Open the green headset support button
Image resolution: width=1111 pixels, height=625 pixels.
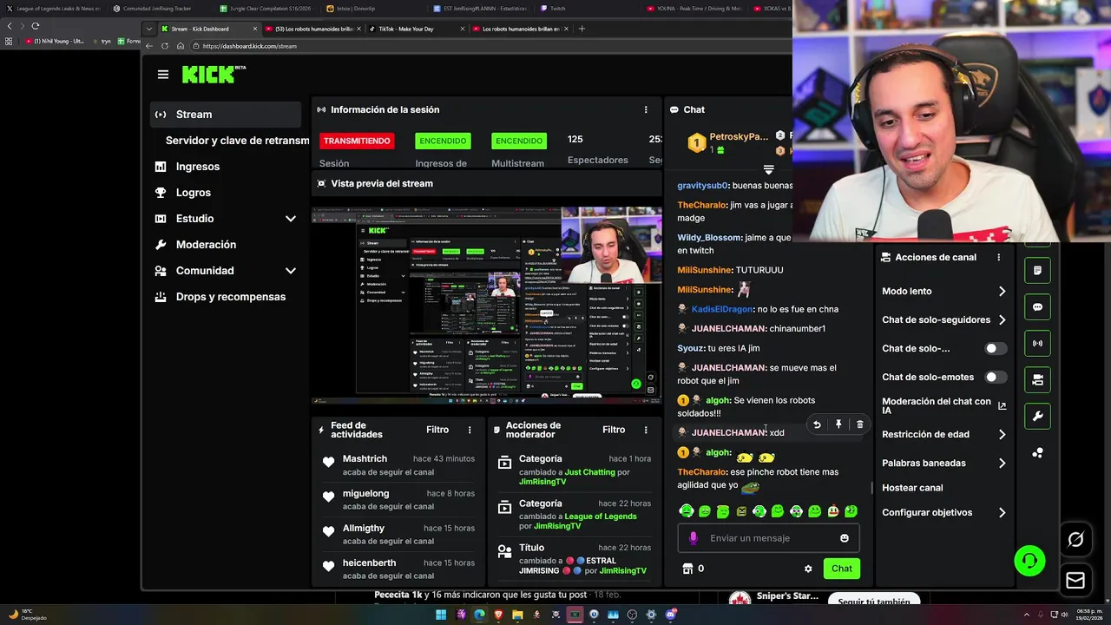click(1030, 561)
